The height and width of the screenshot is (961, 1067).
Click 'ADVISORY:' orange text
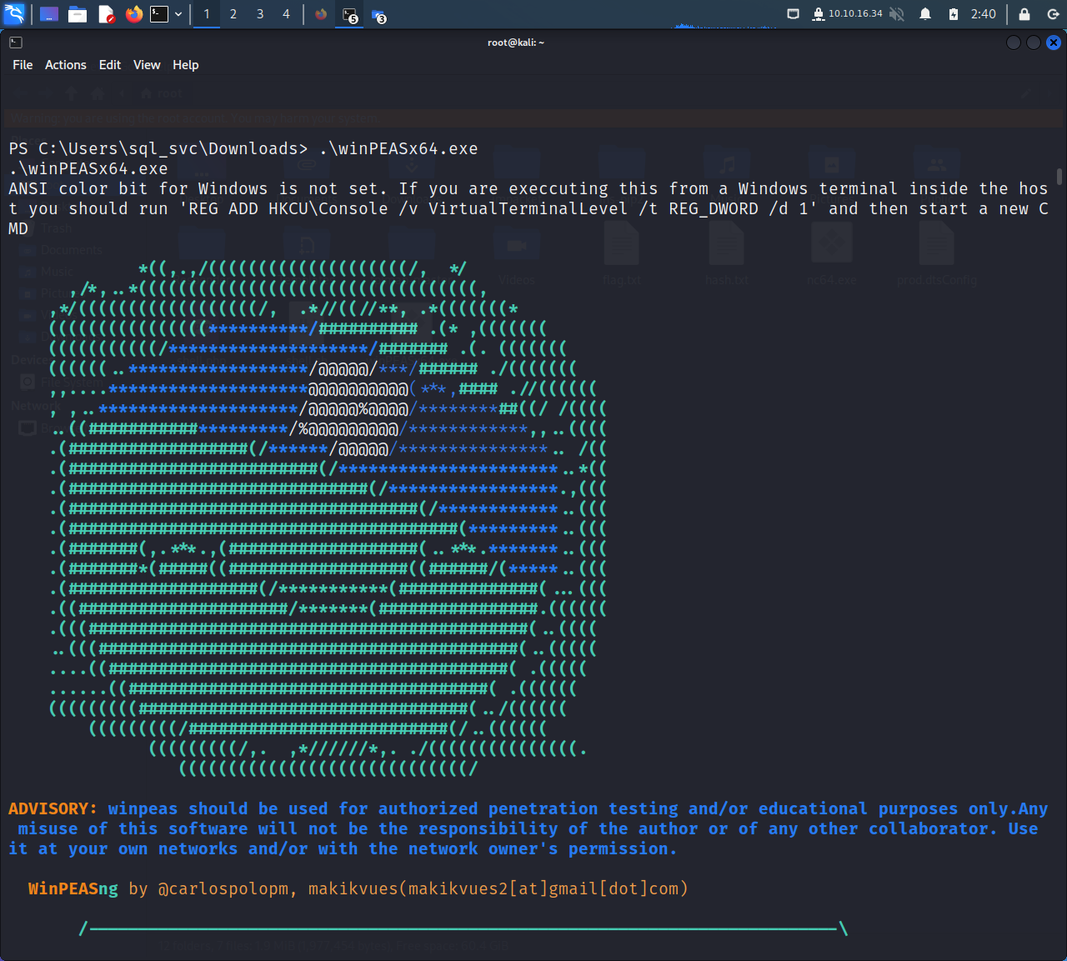coord(53,809)
